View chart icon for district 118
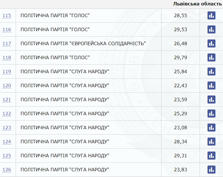Screen dimensions: 223x177 coord(211,57)
